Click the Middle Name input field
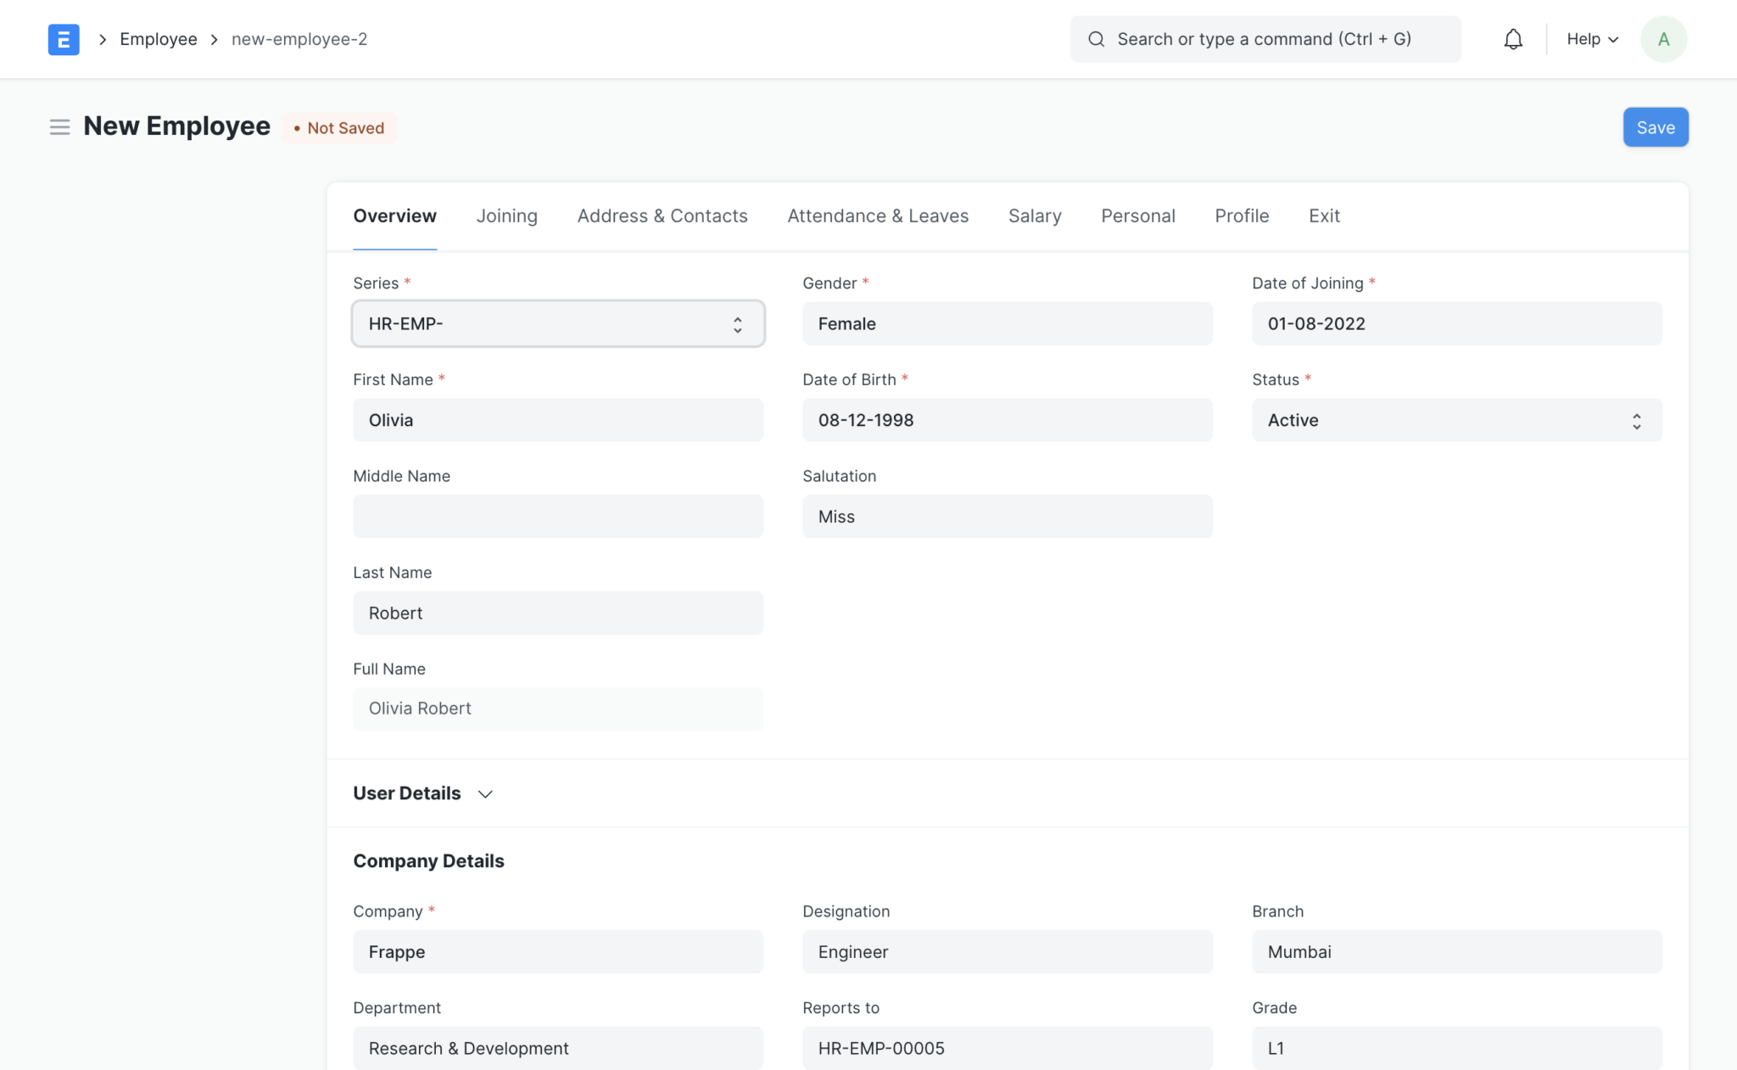The height and width of the screenshot is (1070, 1737). click(558, 516)
